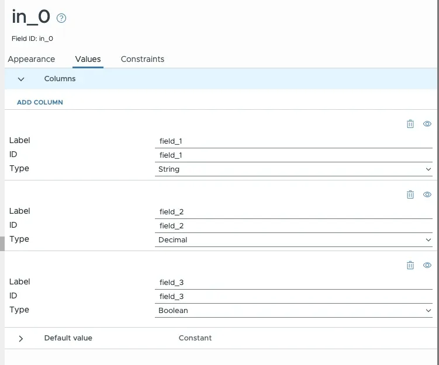The width and height of the screenshot is (439, 365).
Task: Click the ID input for field_2
Action: tap(293, 226)
